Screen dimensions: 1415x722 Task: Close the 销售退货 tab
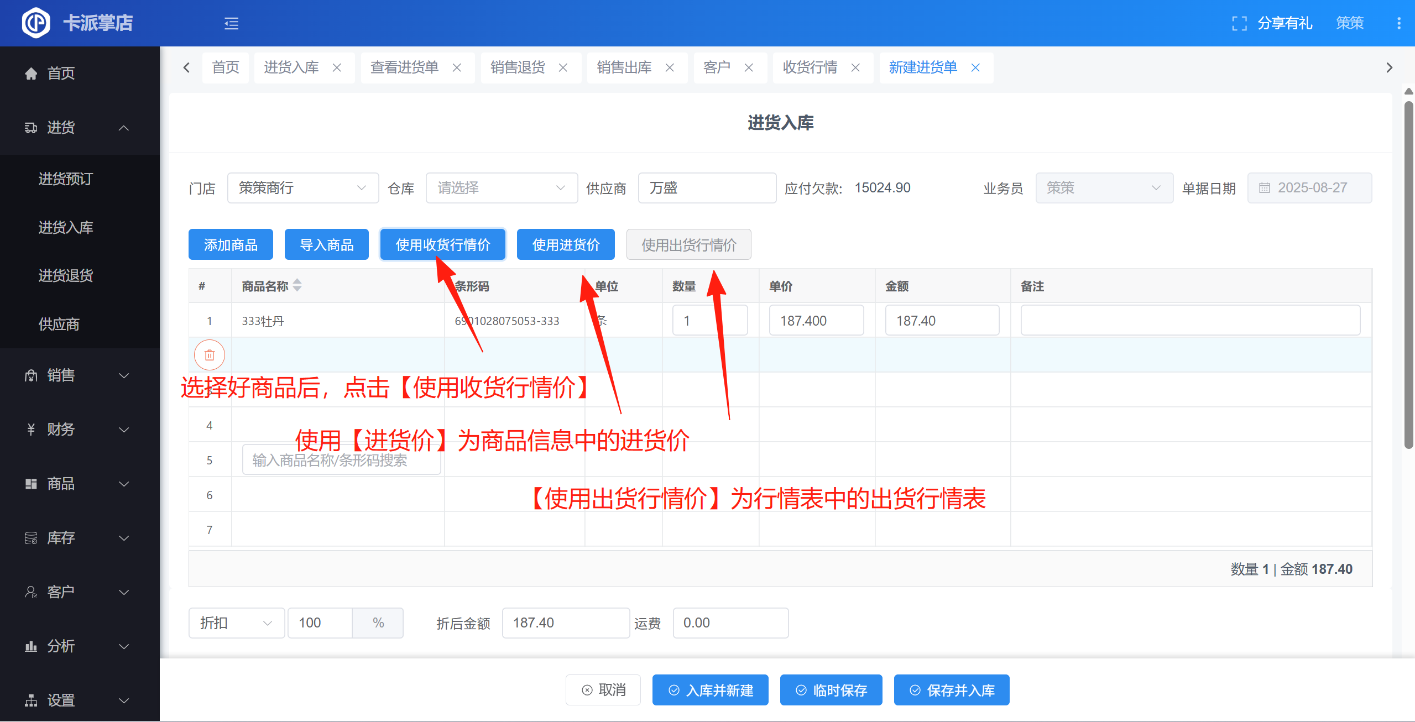[x=563, y=67]
